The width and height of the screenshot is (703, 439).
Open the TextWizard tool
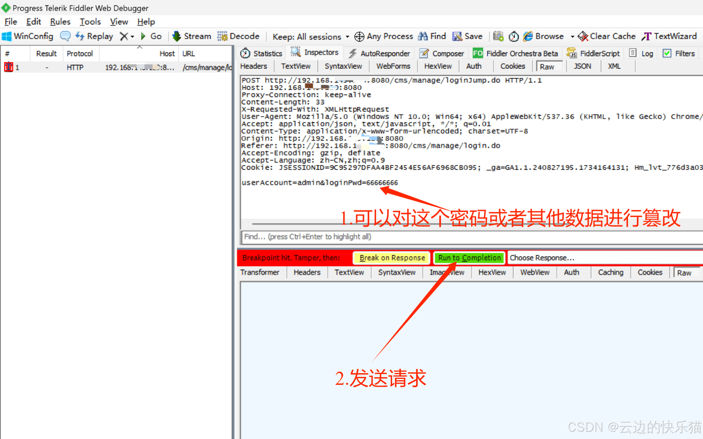pyautogui.click(x=669, y=36)
